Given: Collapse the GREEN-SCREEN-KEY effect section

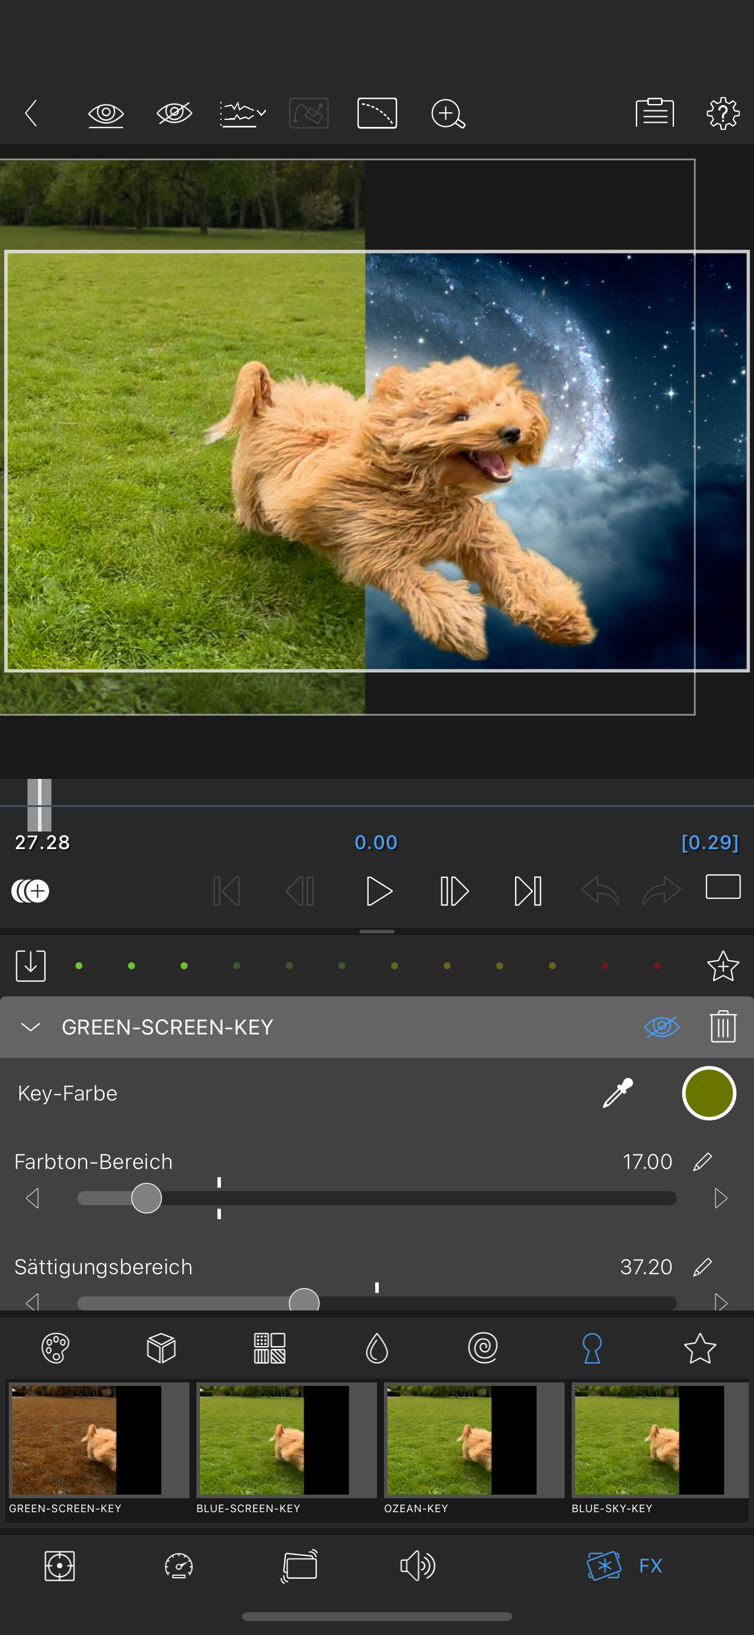Looking at the screenshot, I should coord(30,1027).
